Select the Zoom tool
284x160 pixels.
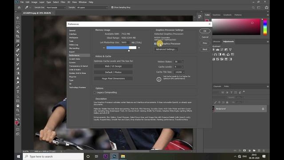click(x=18, y=110)
